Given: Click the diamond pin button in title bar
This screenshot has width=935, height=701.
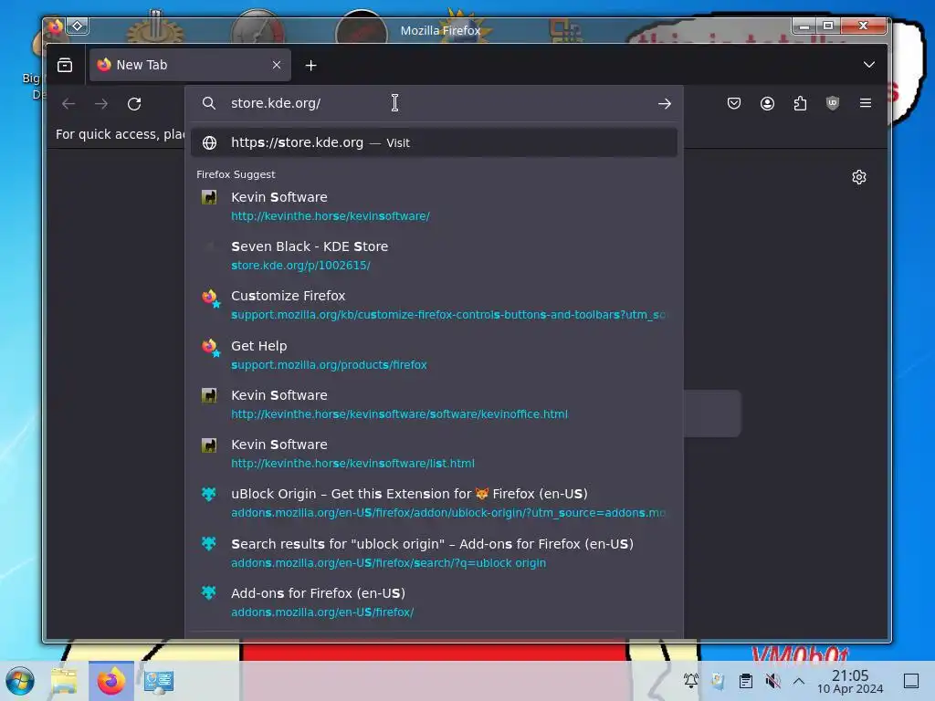Looking at the screenshot, I should tap(78, 26).
